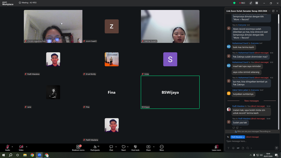
Task: Send the chat message
Action: click(x=276, y=148)
